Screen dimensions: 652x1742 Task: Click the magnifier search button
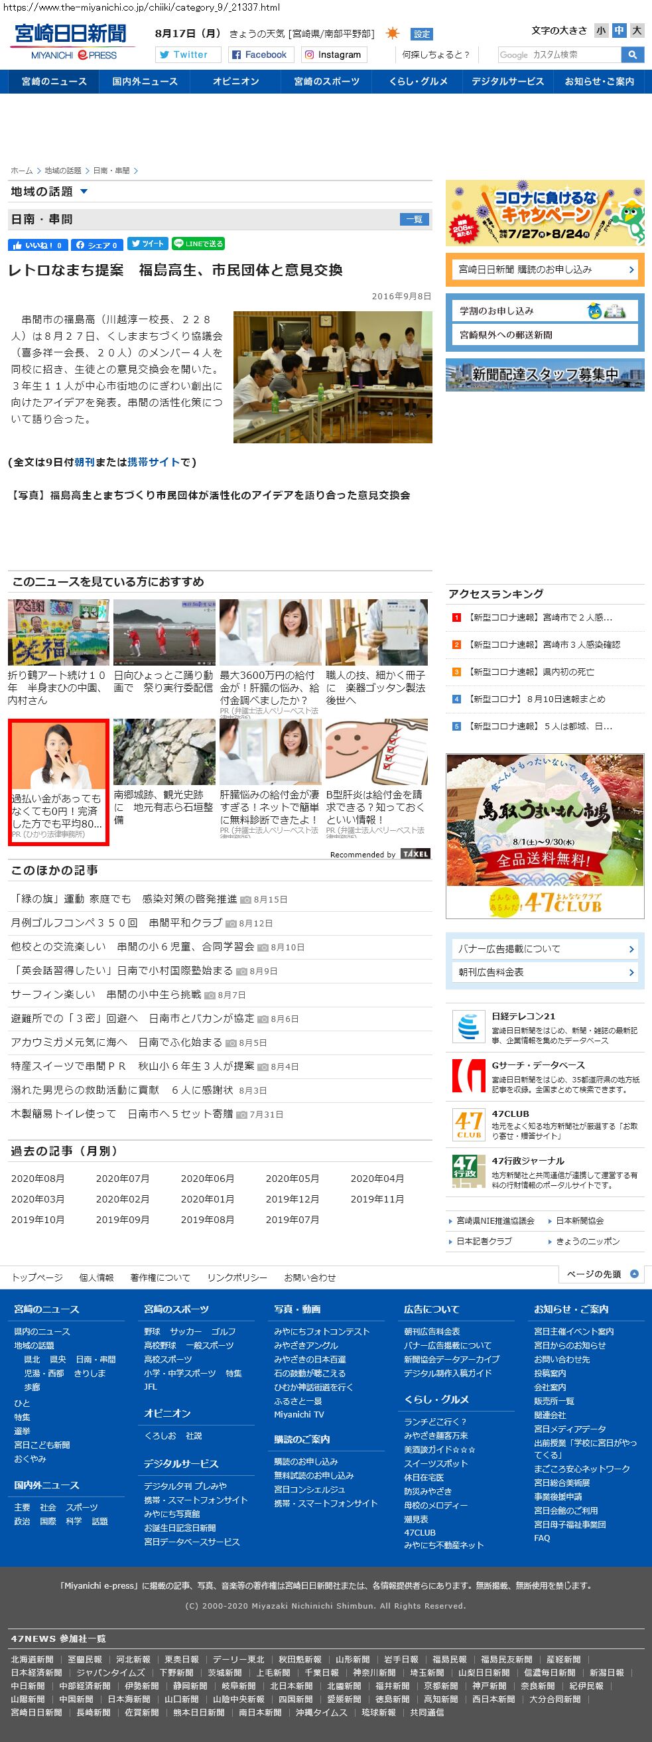point(632,55)
